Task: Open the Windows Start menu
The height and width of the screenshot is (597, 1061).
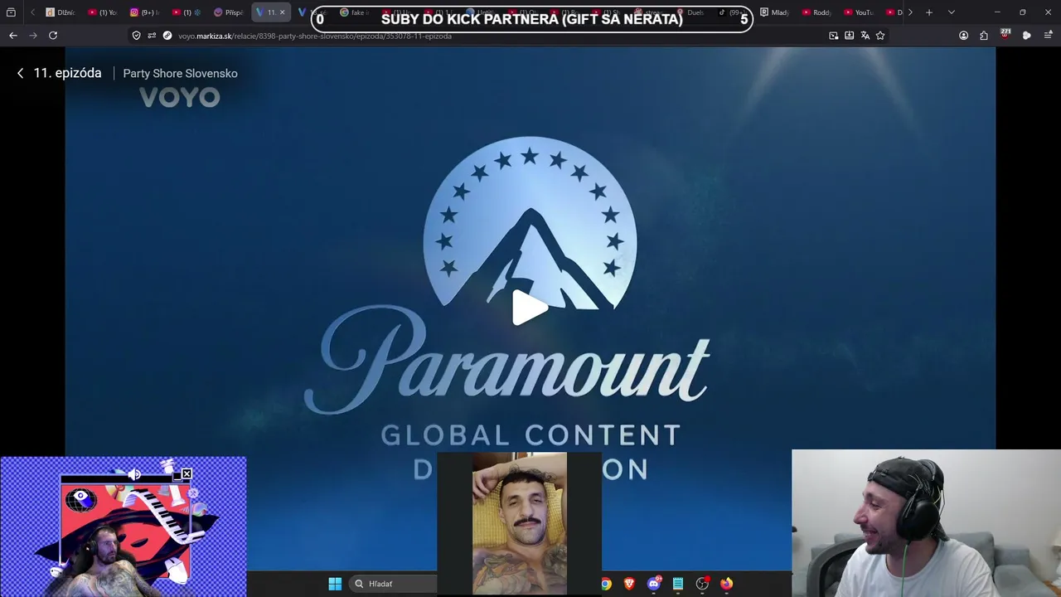Action: tap(335, 584)
